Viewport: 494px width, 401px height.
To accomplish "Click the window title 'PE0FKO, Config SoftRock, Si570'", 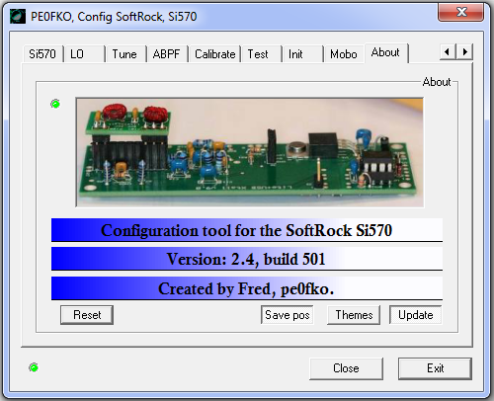I will coord(114,17).
